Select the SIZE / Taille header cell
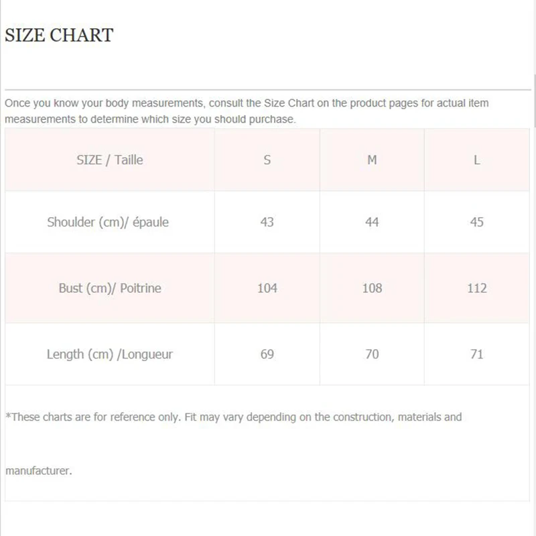 (110, 160)
